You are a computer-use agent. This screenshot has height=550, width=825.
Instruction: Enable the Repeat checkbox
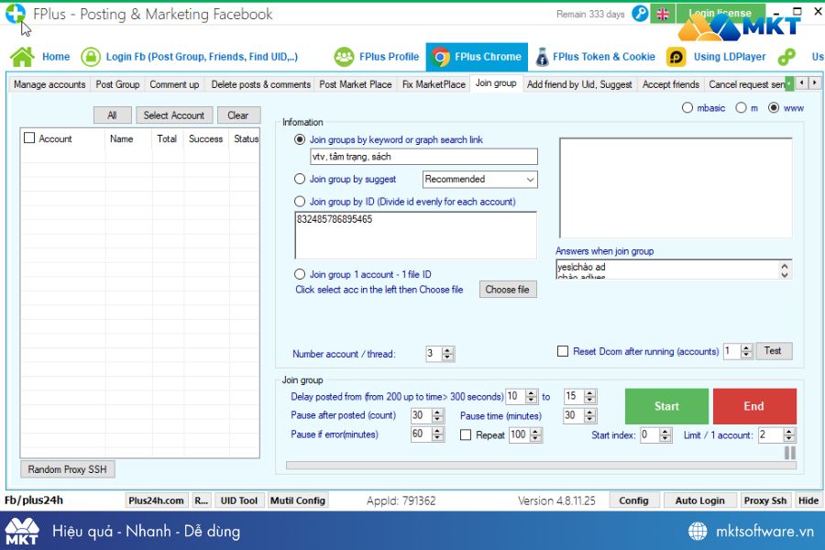pos(465,434)
